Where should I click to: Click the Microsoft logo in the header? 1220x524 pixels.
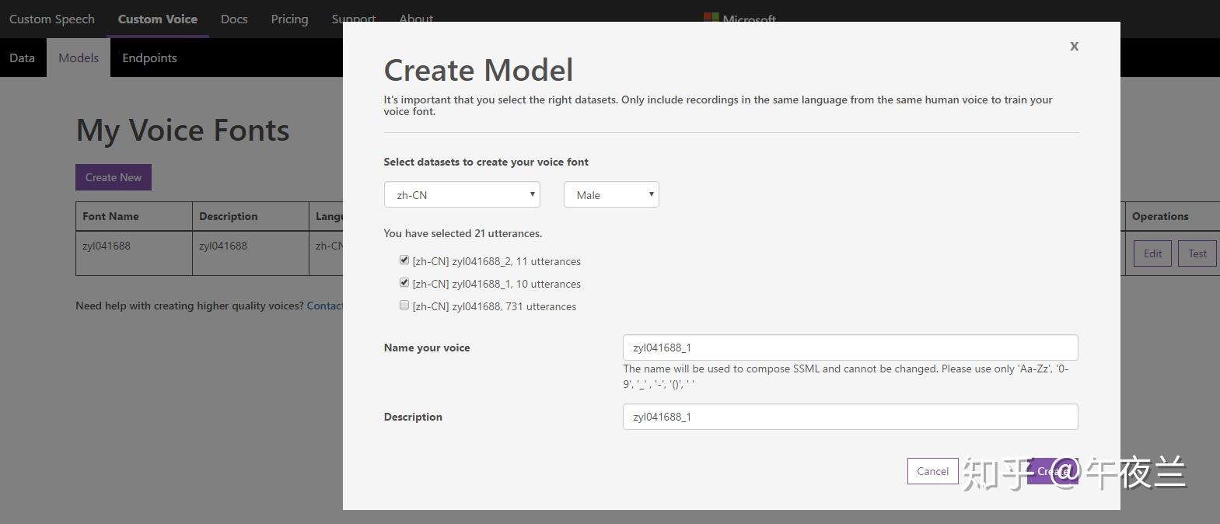739,18
